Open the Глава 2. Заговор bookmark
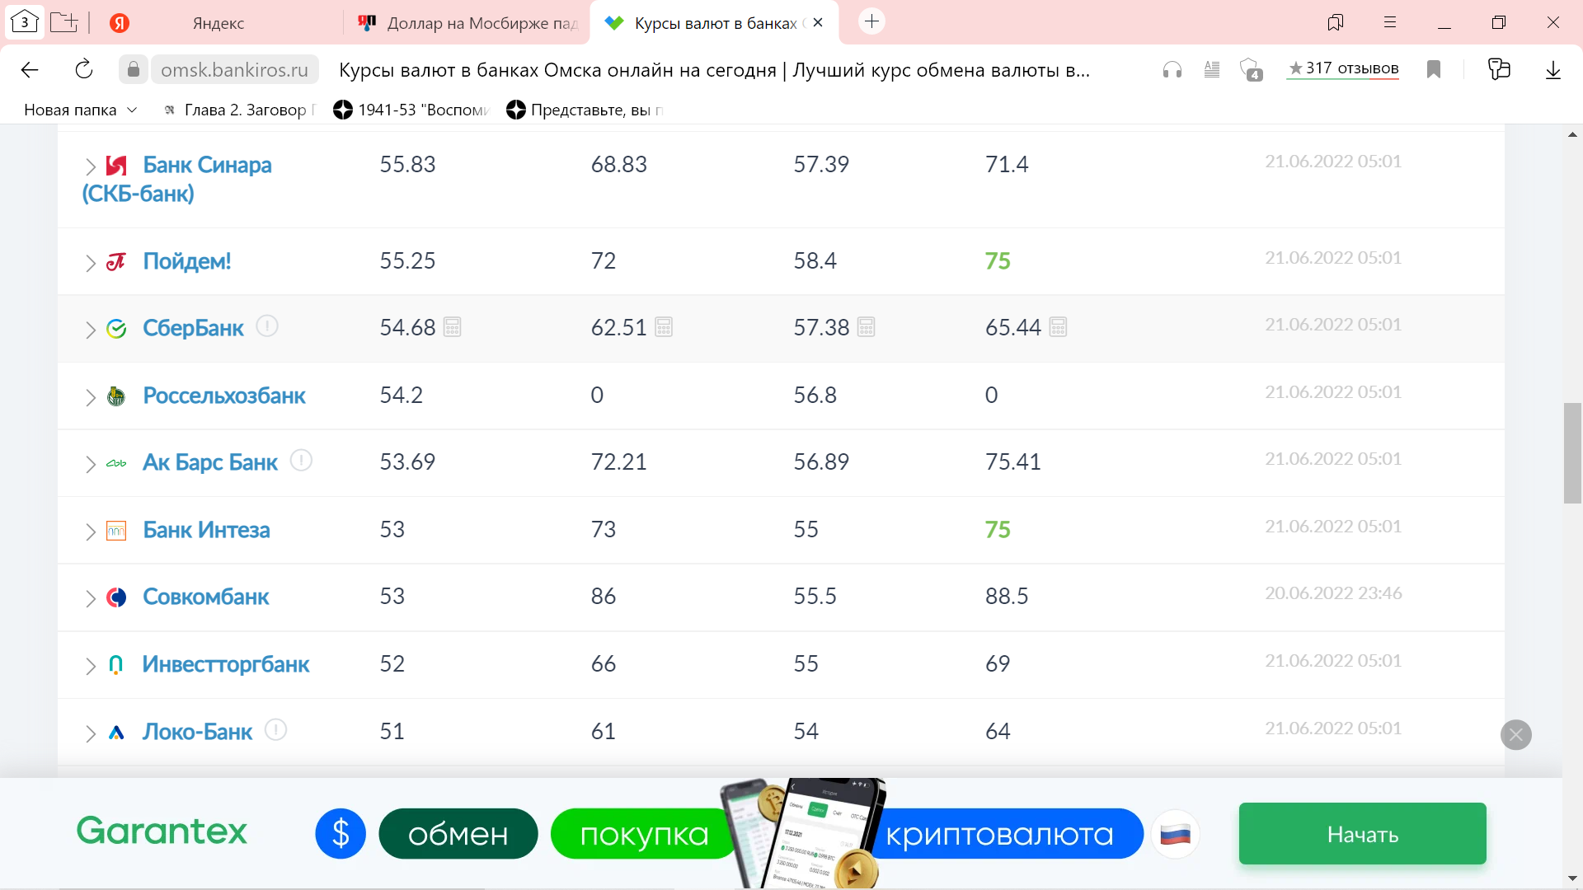The height and width of the screenshot is (890, 1583). click(x=239, y=110)
